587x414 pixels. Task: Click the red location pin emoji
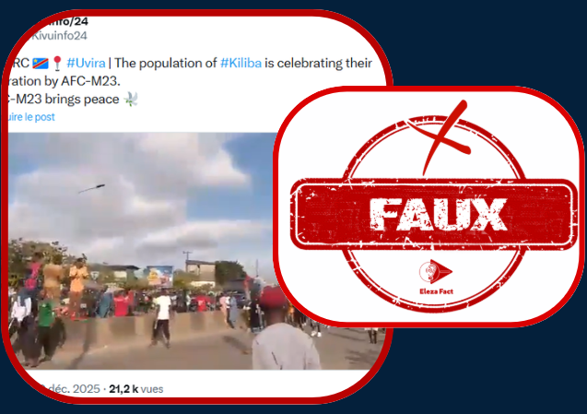(57, 64)
